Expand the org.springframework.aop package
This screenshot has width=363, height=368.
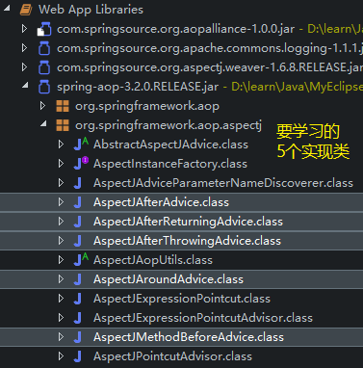coord(42,106)
